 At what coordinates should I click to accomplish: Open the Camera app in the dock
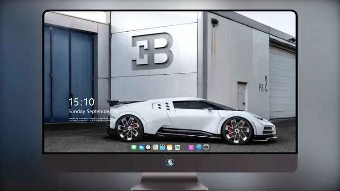[x=206, y=147]
